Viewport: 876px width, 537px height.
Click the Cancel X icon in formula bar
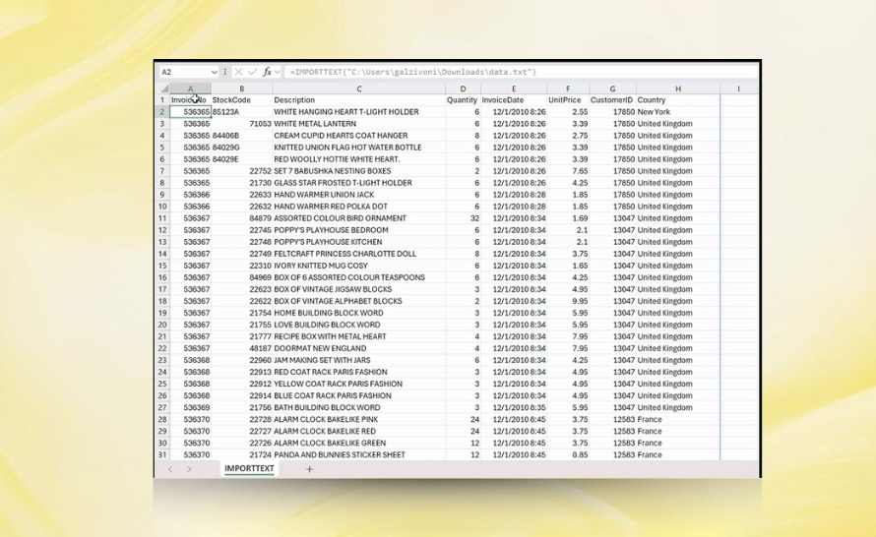(x=238, y=73)
